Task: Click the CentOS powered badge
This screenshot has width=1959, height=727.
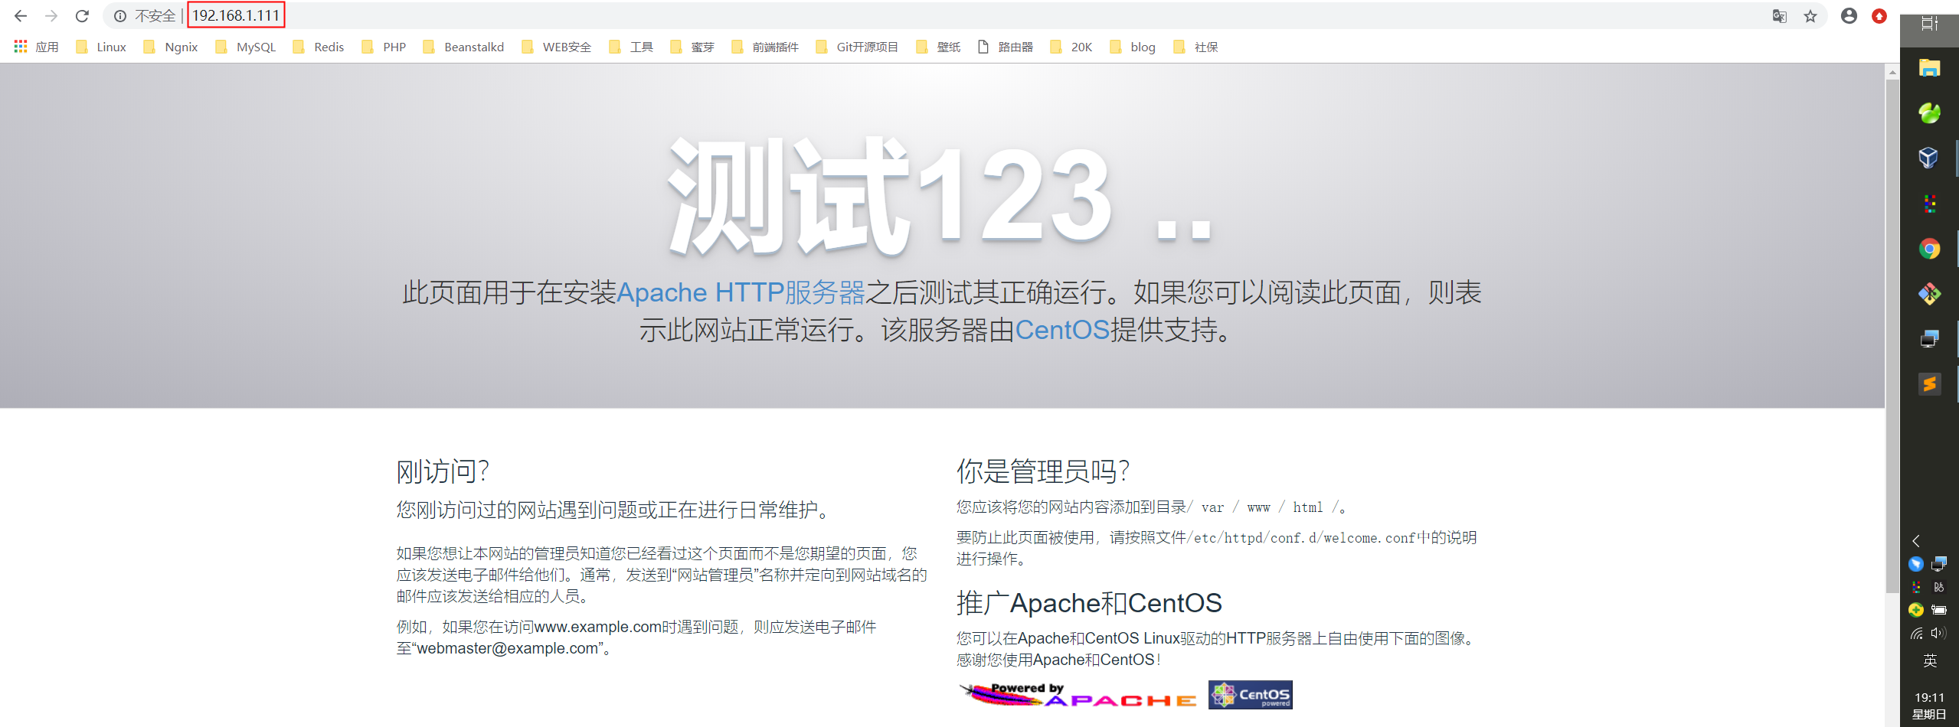Action: [1251, 695]
